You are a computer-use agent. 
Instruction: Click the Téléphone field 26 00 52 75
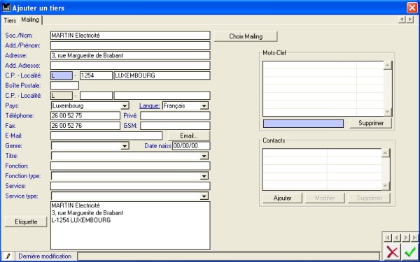tap(85, 116)
